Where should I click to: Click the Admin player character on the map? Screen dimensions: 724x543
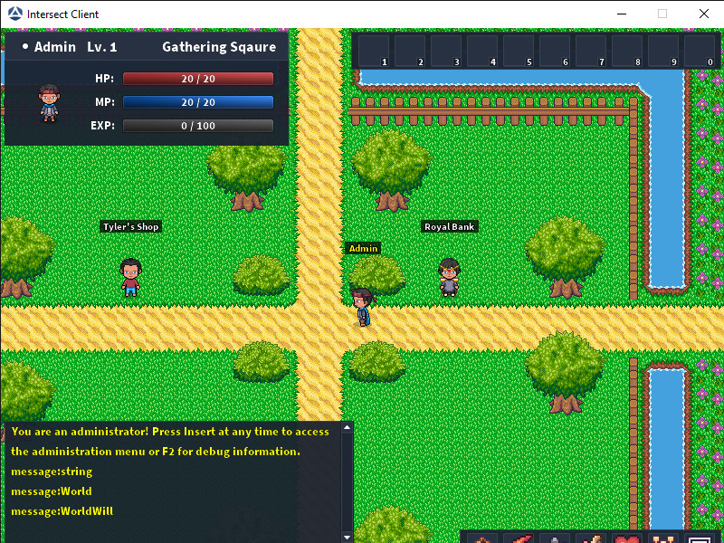tap(361, 305)
